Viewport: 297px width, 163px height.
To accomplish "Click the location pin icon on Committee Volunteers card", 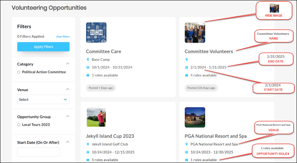I will [187, 60].
